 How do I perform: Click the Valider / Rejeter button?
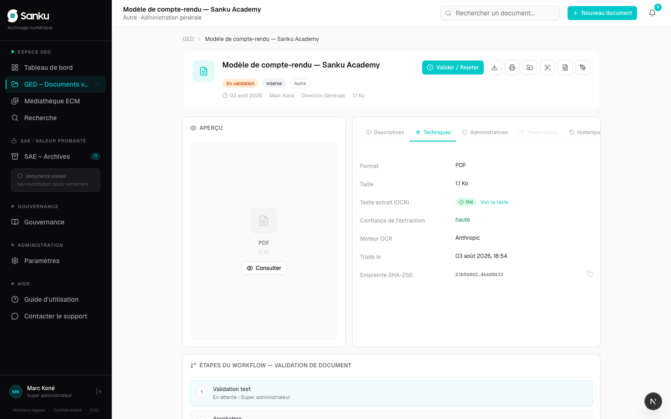pos(453,68)
